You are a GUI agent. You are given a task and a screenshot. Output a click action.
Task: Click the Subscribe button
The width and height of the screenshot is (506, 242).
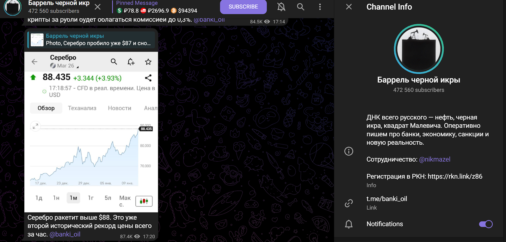click(243, 7)
